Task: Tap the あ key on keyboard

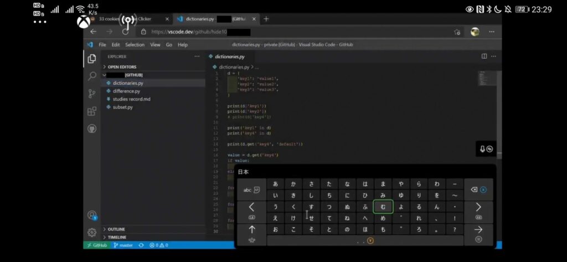Action: point(276,184)
